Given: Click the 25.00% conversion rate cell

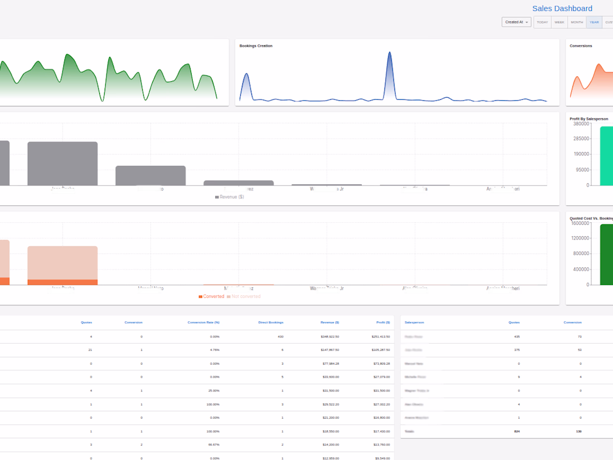Looking at the screenshot, I should point(213,390).
